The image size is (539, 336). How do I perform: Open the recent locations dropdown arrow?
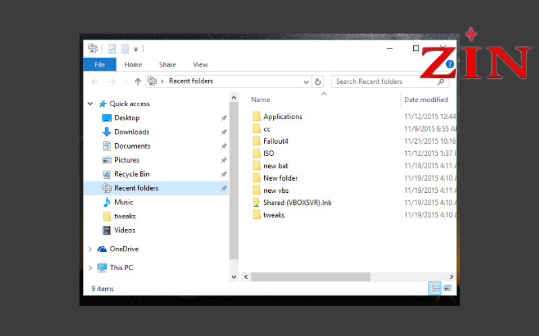tap(126, 81)
